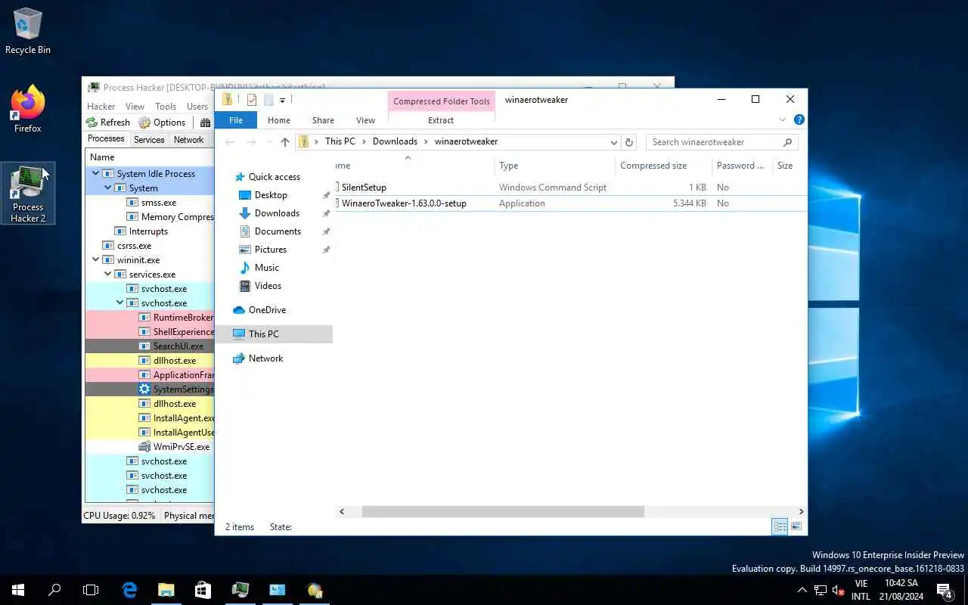968x605 pixels.
Task: Click the Refresh icon in Process Hacker toolbar
Action: (92, 123)
